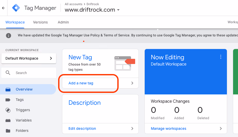Click the Variables brick icon
Screen dimensions: 238x137
pos(8,120)
